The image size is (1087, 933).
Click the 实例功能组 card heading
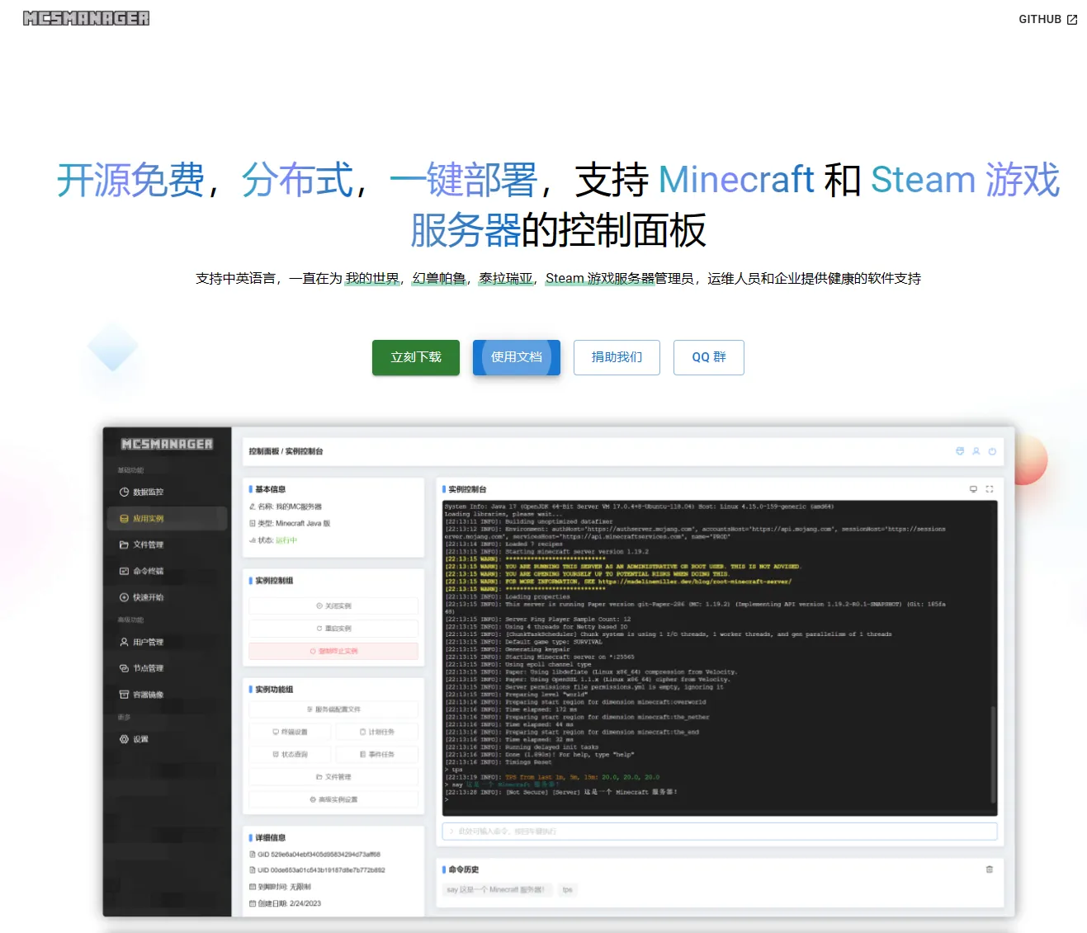274,690
